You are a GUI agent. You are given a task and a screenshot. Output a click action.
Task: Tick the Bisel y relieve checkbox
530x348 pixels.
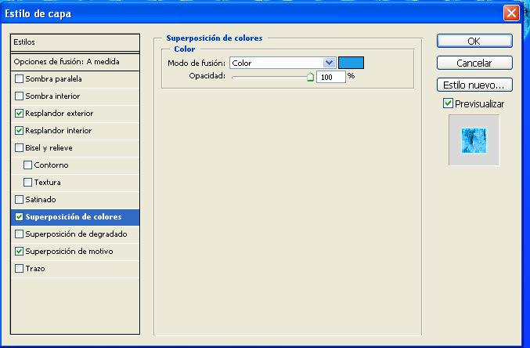pyautogui.click(x=19, y=148)
